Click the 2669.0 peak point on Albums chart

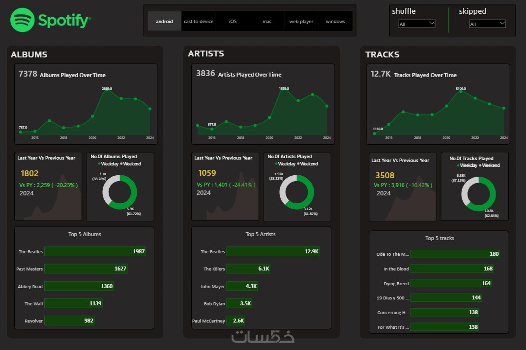[107, 91]
